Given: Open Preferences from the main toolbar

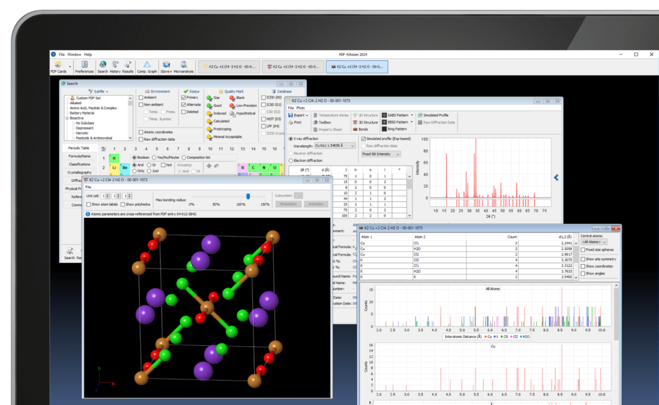Looking at the screenshot, I should coord(84,66).
